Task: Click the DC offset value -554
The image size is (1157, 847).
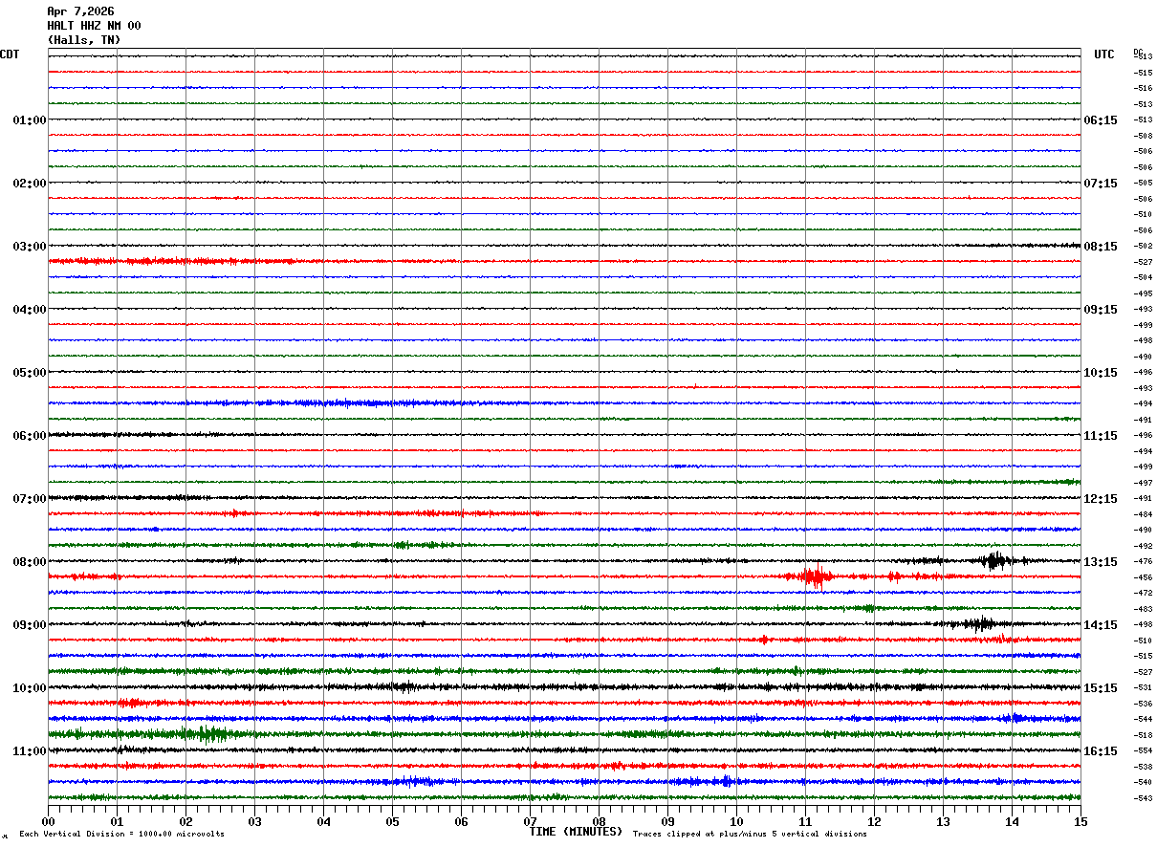Action: coord(1143,751)
